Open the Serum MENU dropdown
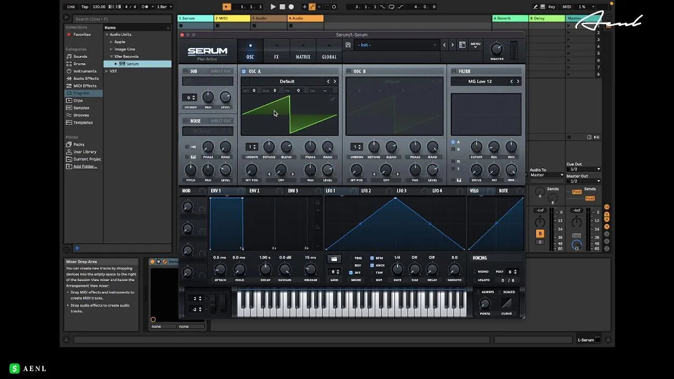Screen dimensions: 674x379 pos(475,45)
